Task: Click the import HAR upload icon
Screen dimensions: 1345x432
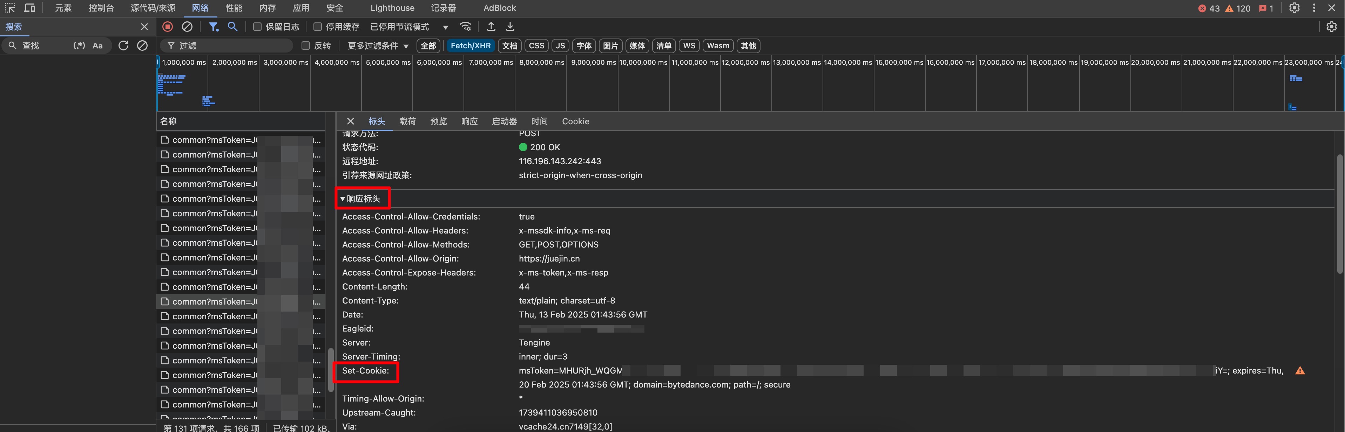Action: point(491,27)
